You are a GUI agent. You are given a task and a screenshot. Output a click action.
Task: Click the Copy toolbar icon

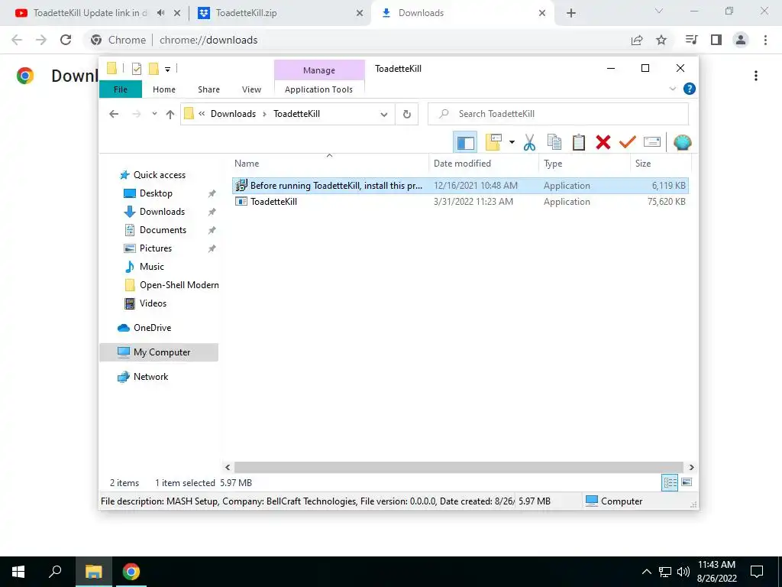pyautogui.click(x=554, y=143)
